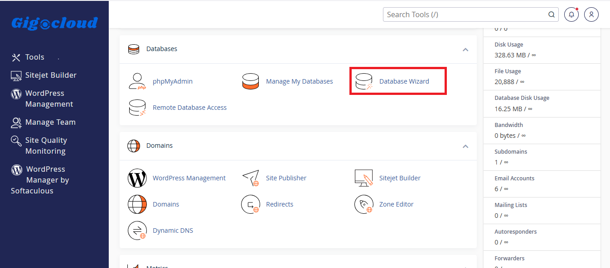Open the Manage My Databases link
This screenshot has height=268, width=610.
(x=300, y=81)
